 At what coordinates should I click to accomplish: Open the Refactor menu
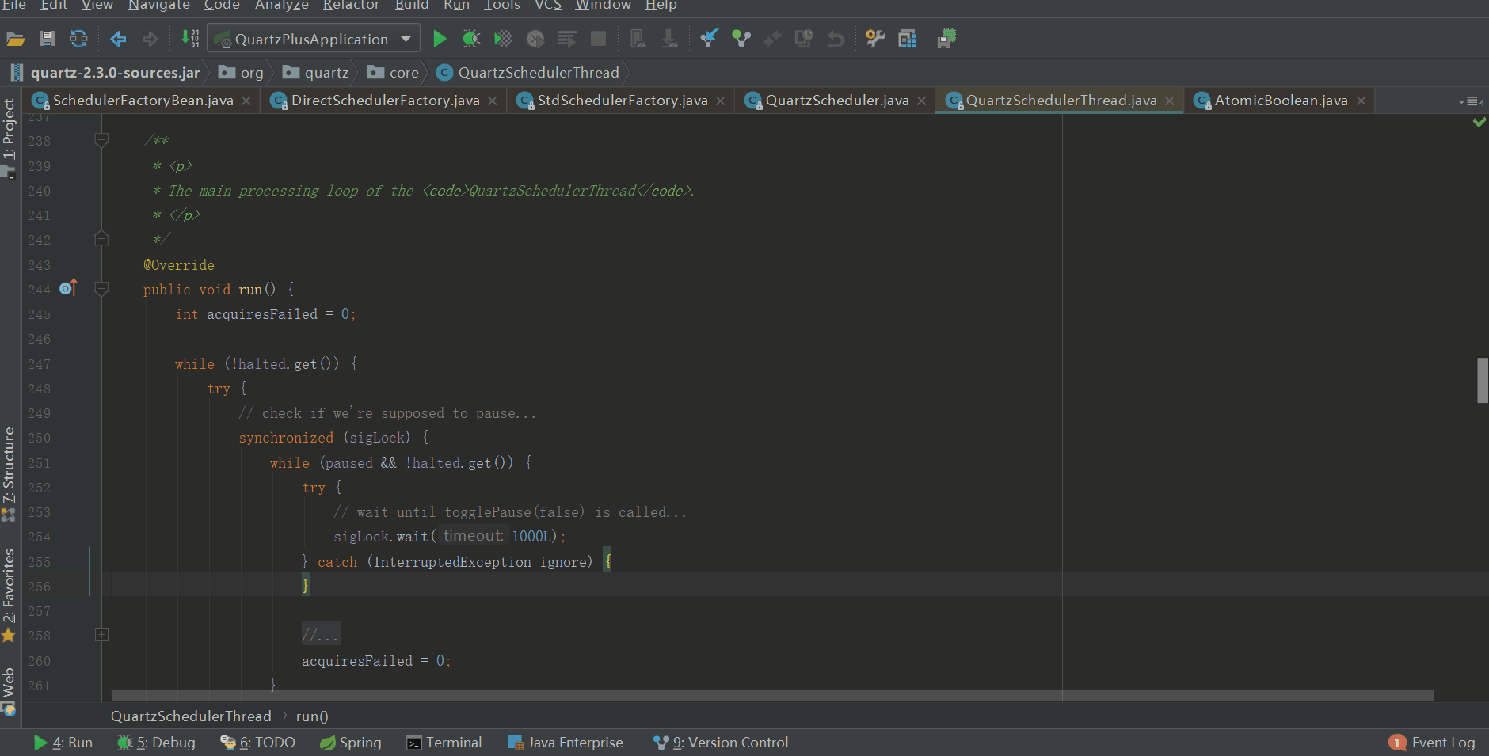[351, 6]
